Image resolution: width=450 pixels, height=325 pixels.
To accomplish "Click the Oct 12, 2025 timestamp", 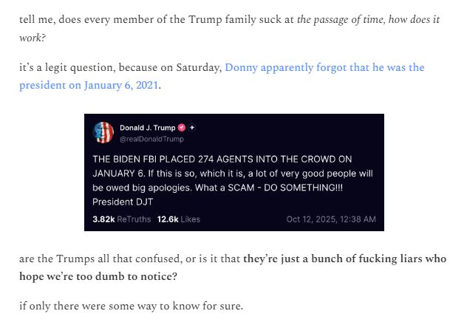I will click(331, 219).
